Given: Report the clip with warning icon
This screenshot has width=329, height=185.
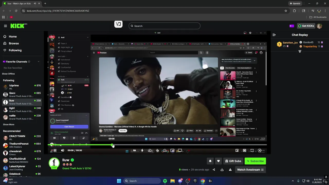Looking at the screenshot, I should click(230, 170).
